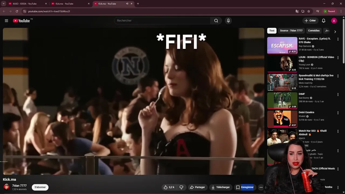Open the tab search dropdown arrow
Image resolution: width=345 pixels, height=194 pixels.
coord(4,4)
